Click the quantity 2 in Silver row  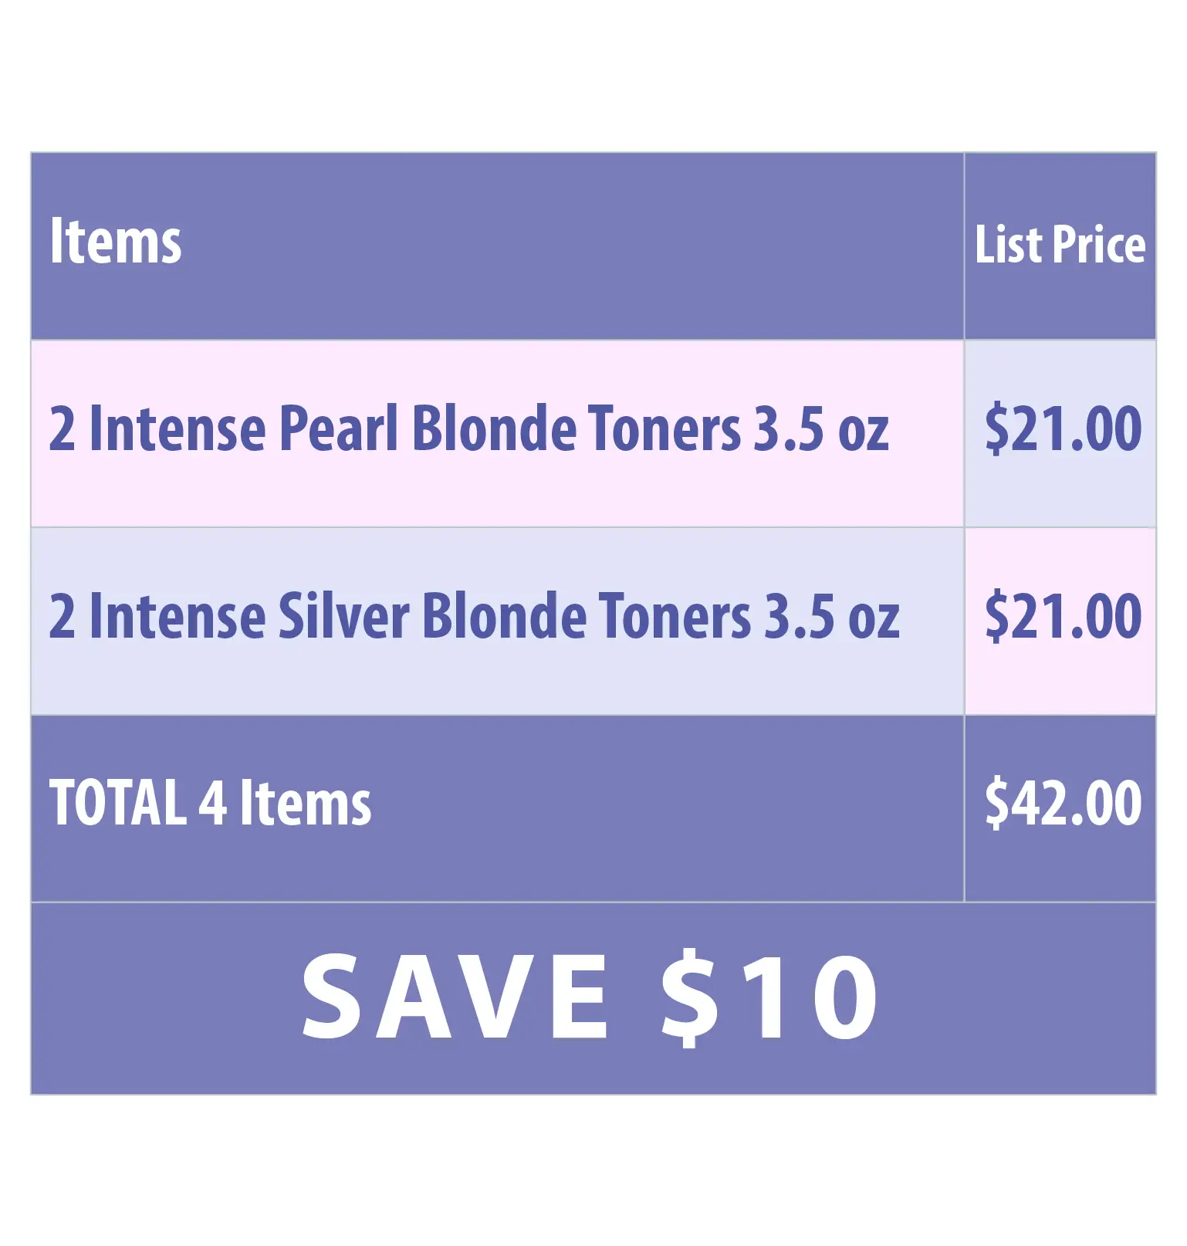click(63, 616)
